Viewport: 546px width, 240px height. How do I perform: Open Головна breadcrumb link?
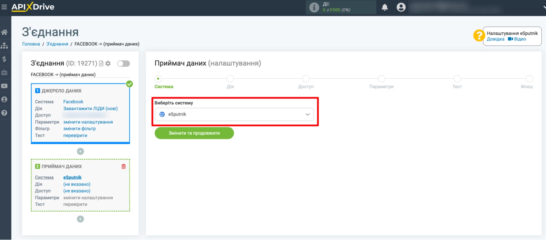pos(31,44)
